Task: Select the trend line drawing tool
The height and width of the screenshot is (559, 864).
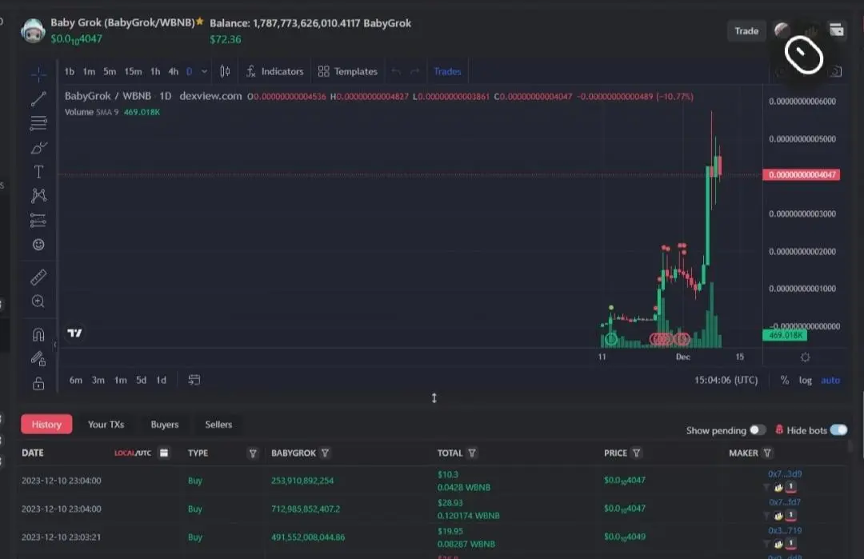Action: coord(38,99)
